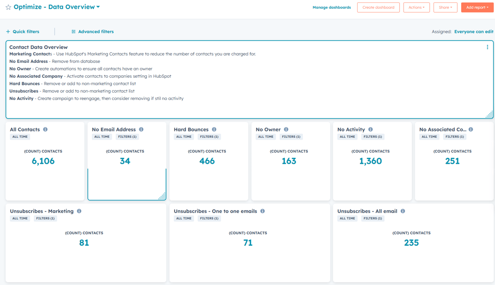Click info icon for Unsubscribes - All email
The width and height of the screenshot is (495, 285).
(x=403, y=211)
